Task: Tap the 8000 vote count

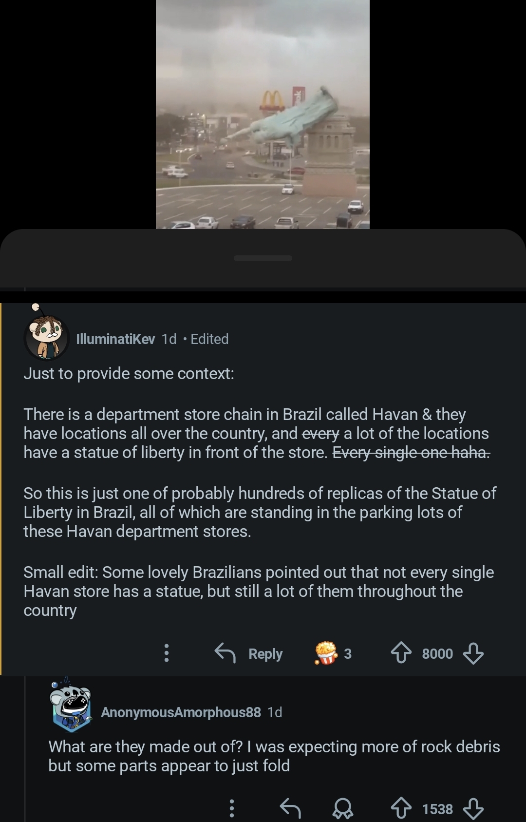Action: [x=437, y=653]
